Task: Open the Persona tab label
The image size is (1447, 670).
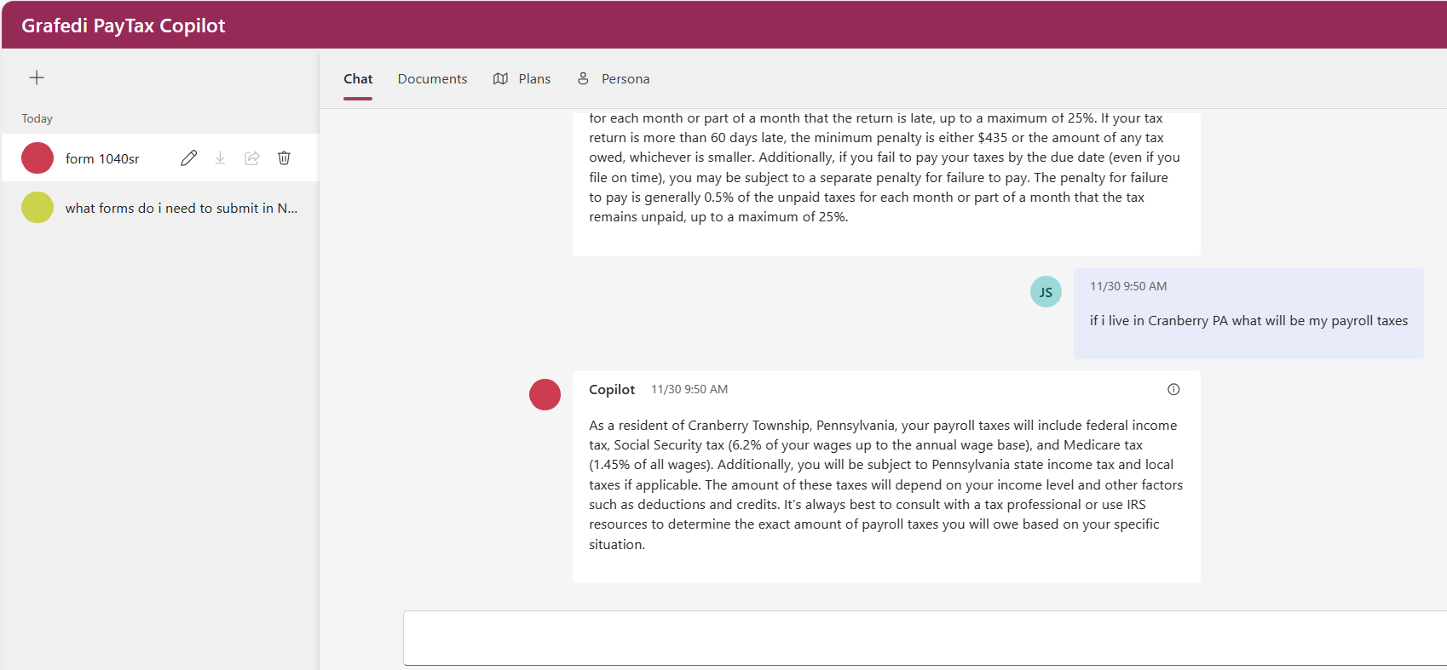Action: [x=625, y=78]
